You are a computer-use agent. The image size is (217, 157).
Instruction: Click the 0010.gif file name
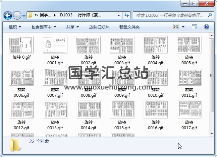(156, 95)
